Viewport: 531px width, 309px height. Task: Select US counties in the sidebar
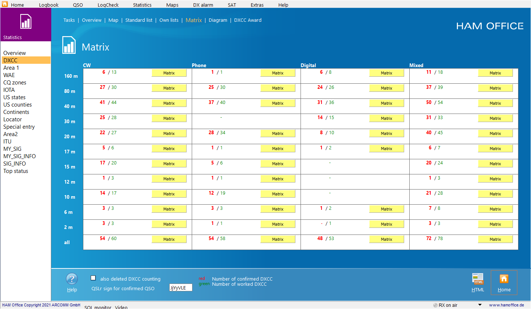click(x=18, y=105)
